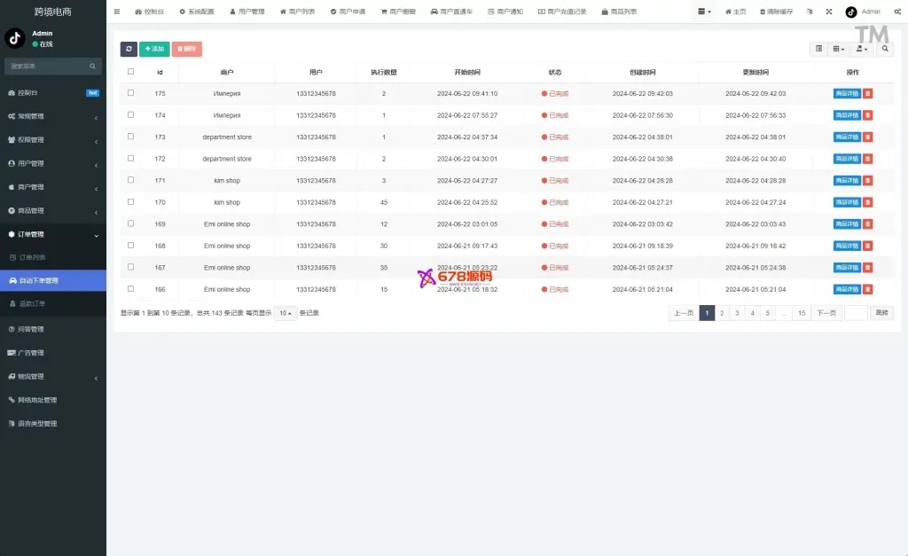Delete row 175 using red trash icon
The height and width of the screenshot is (556, 908).
[x=868, y=93]
